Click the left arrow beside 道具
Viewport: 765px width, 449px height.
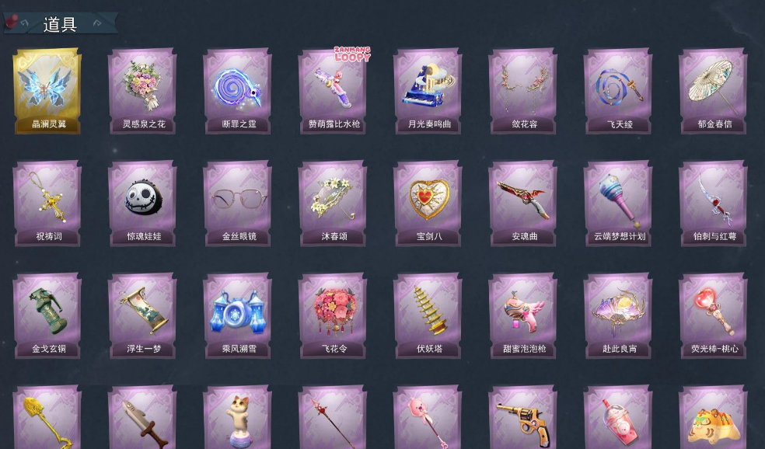click(24, 23)
